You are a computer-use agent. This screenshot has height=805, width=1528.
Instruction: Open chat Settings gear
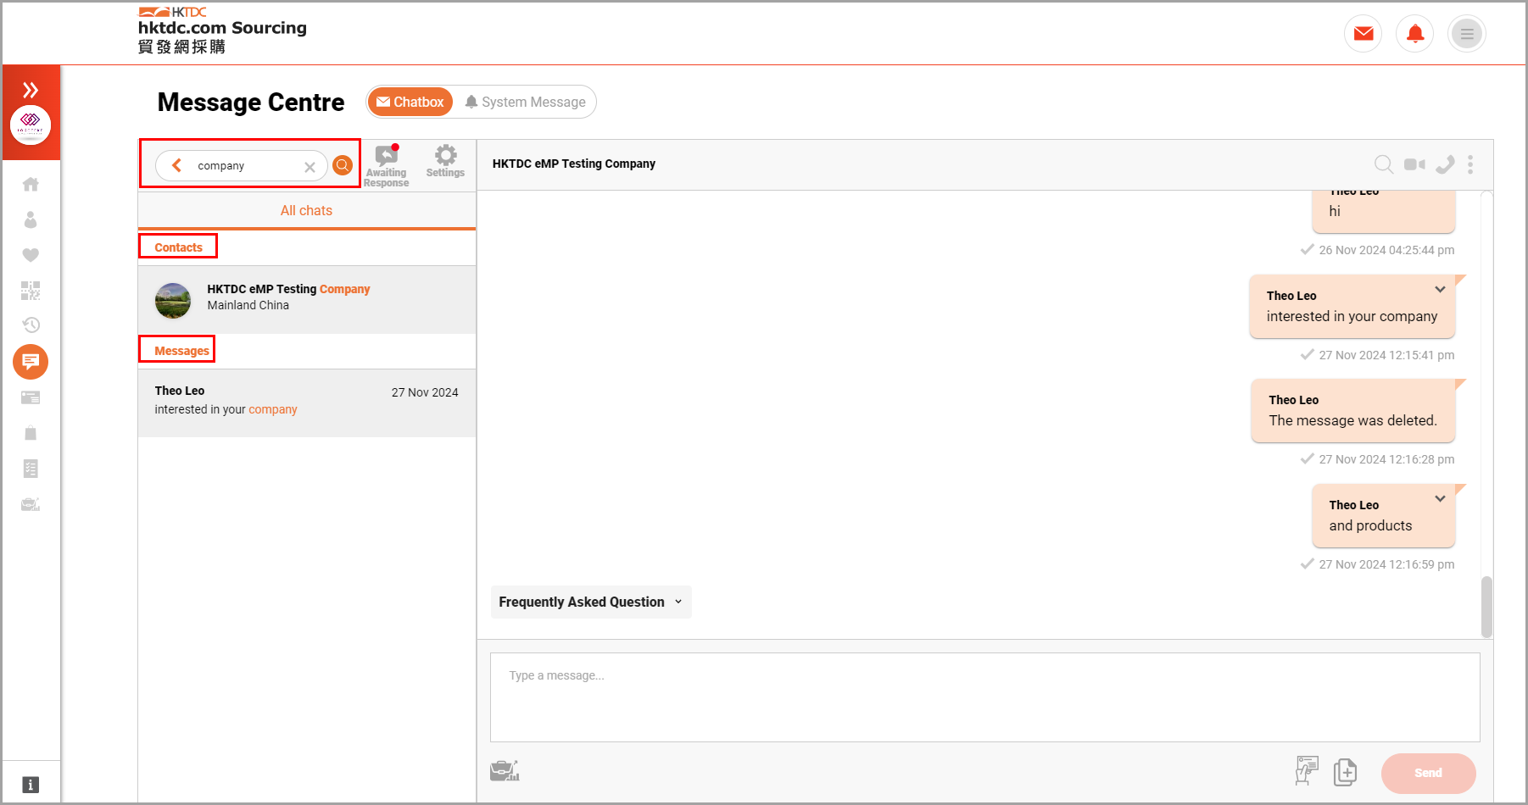click(445, 161)
